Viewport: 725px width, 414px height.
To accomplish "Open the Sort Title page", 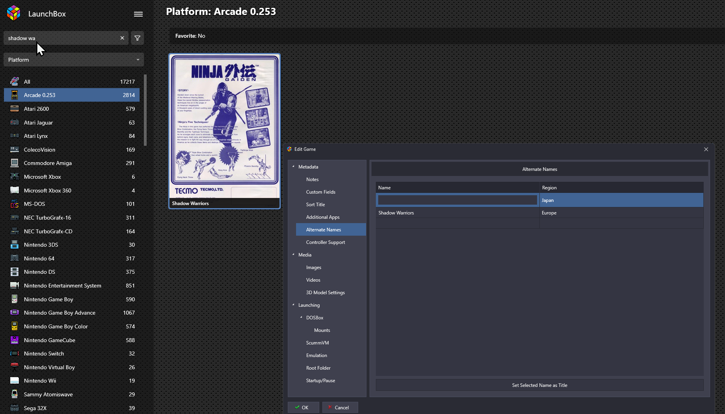I will click(x=315, y=205).
